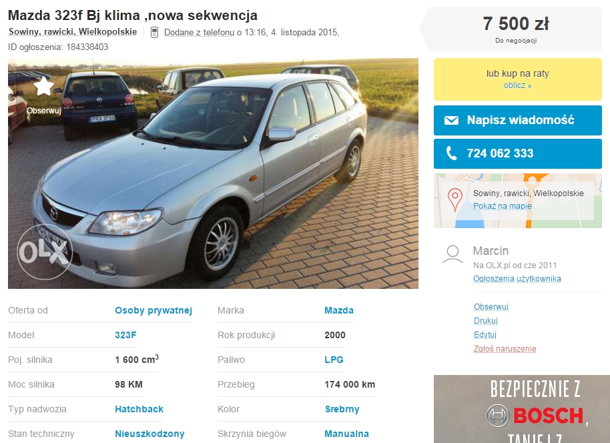Report ad via Zgłoś naruszenie
The image size is (610, 443).
pyautogui.click(x=505, y=348)
